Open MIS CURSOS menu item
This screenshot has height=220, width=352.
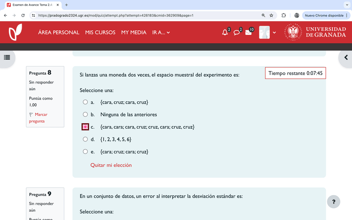click(x=100, y=32)
